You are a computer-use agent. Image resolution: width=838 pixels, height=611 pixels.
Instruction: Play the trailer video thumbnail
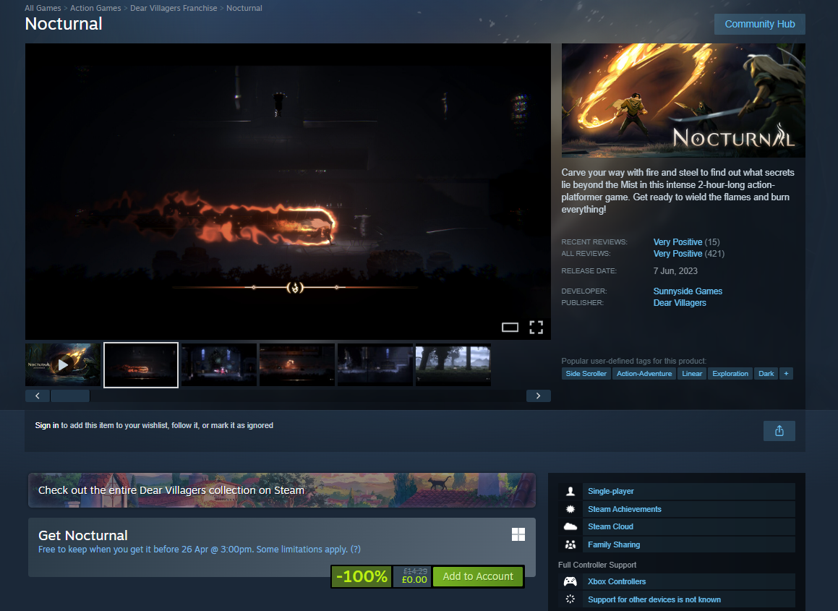pyautogui.click(x=63, y=364)
